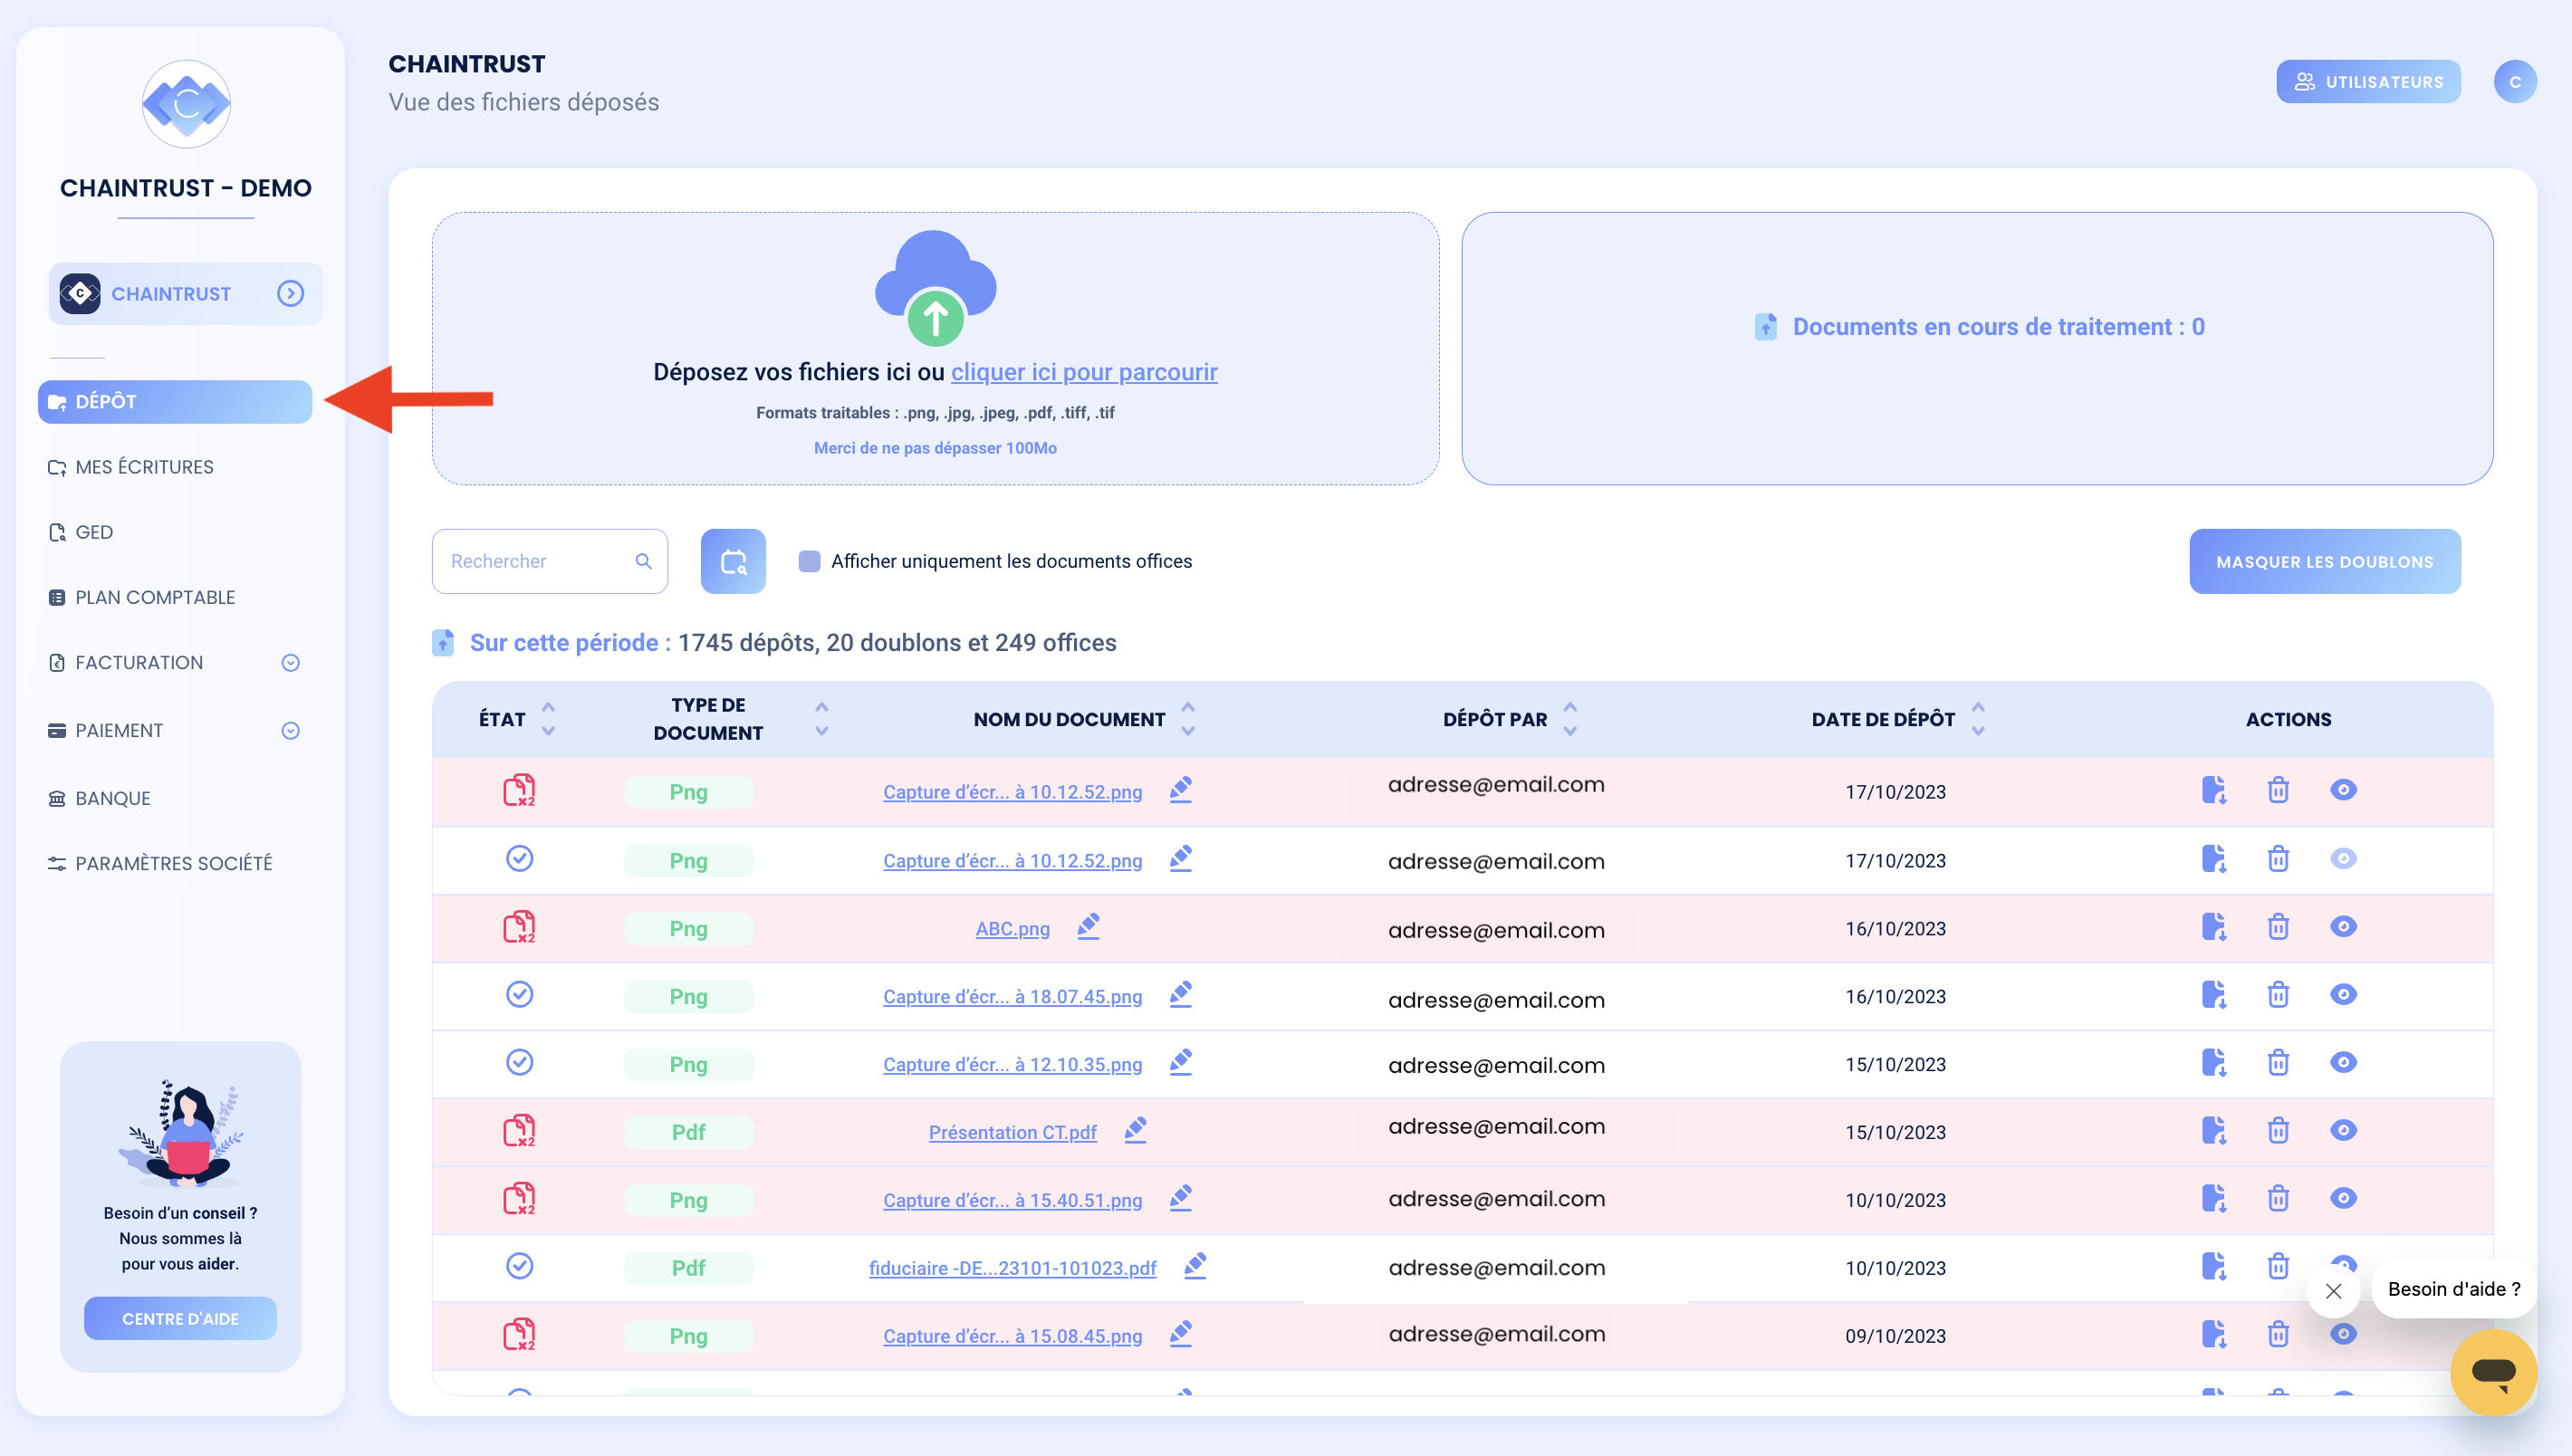
Task: Open the yellow chat widget bubble
Action: coord(2493,1371)
